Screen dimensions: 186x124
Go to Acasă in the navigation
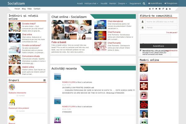pyautogui.click(x=80, y=3)
